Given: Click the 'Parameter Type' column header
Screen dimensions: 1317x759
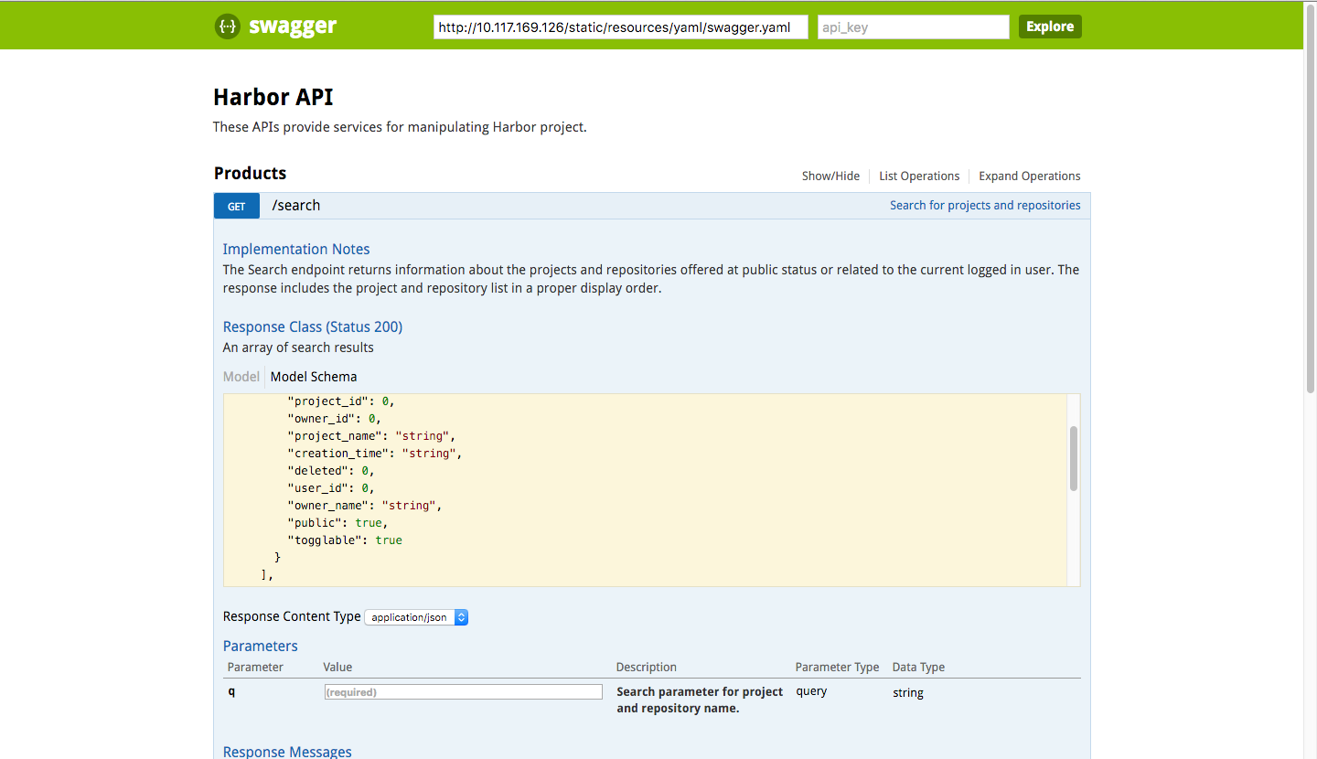Looking at the screenshot, I should (x=837, y=667).
